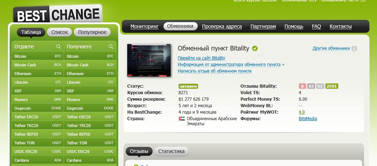377x166 pixels.
Task: Open the Проверка адреса page
Action: point(222,26)
